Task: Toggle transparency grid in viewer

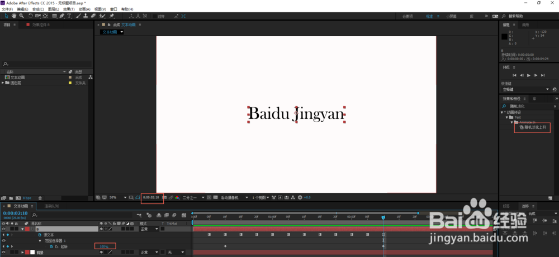Action: [216, 197]
